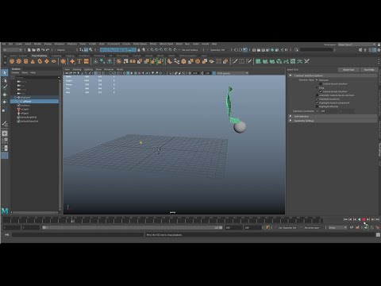Create a polygon torus from the shelf

pyautogui.click(x=40, y=61)
